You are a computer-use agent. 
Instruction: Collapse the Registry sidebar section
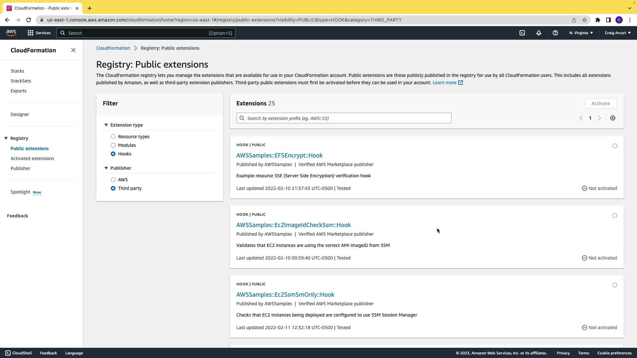(x=6, y=138)
